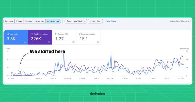Click the 12/4/24 date on chart axis
This screenshot has width=195, height=102.
point(110,78)
